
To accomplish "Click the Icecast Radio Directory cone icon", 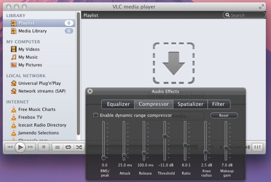I will pyautogui.click(x=14, y=125).
